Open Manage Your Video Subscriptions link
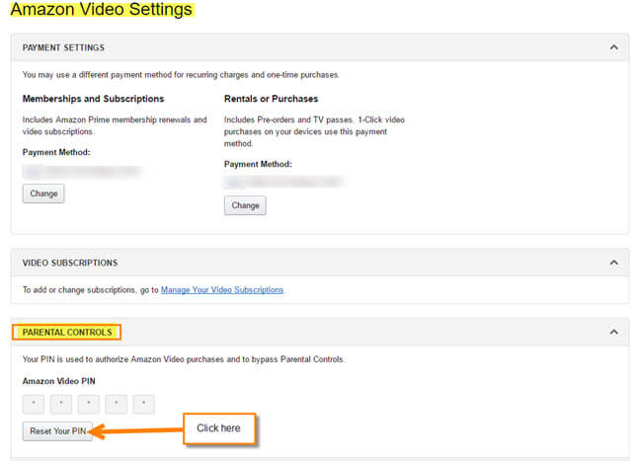 [x=222, y=289]
